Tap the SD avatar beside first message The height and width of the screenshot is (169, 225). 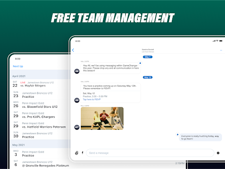77,71
